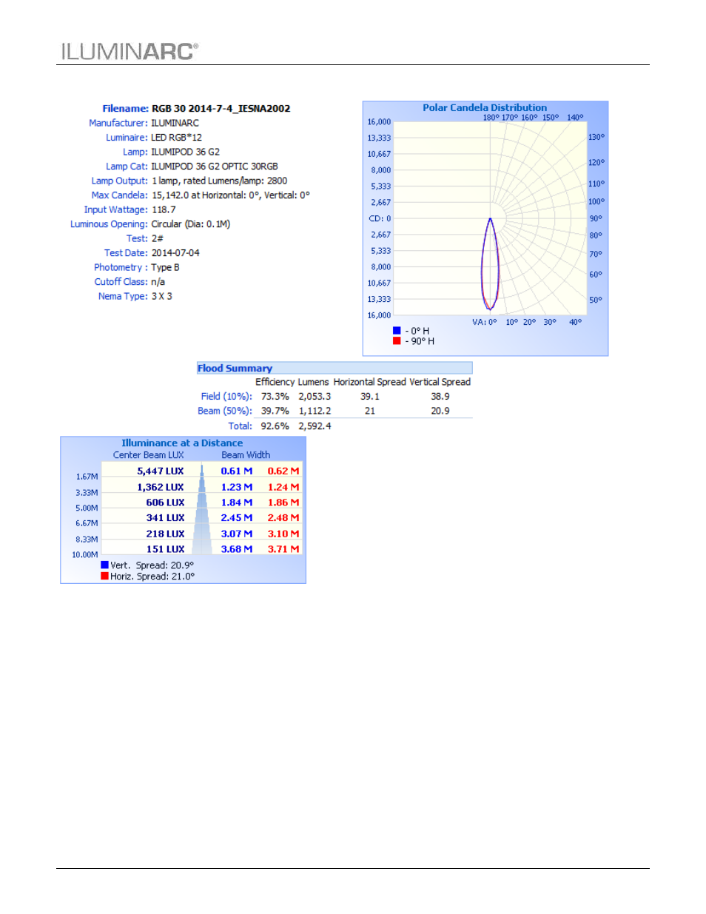Click the blue 0° H legend swatch
The height and width of the screenshot is (914, 706).
(397, 331)
